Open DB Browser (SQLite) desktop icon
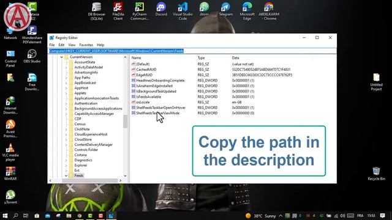The image size is (392, 220). pos(97,11)
